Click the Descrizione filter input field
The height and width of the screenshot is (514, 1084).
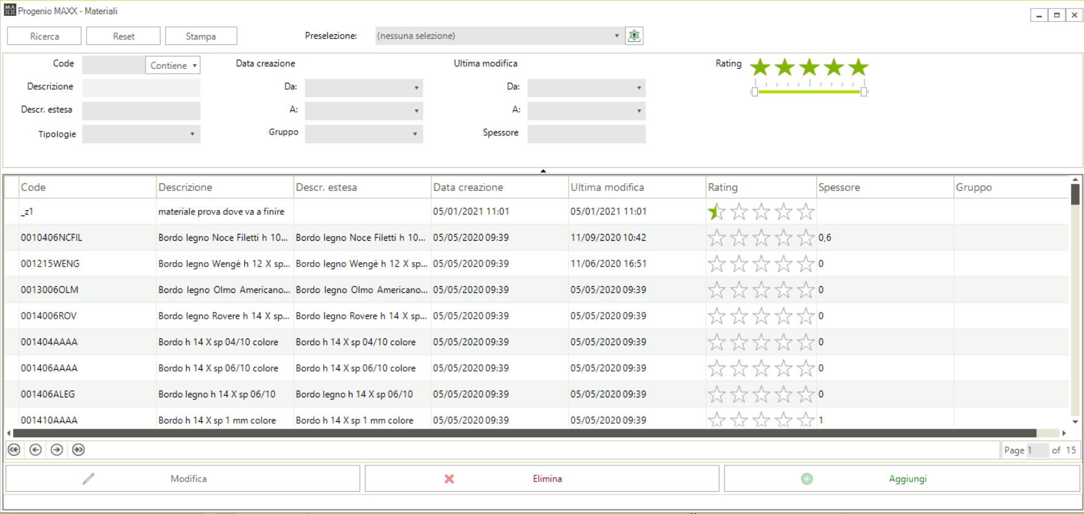point(141,87)
